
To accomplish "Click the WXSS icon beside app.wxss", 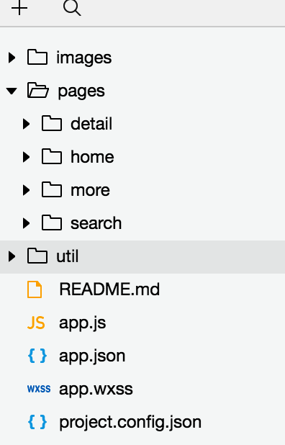I will [x=39, y=389].
